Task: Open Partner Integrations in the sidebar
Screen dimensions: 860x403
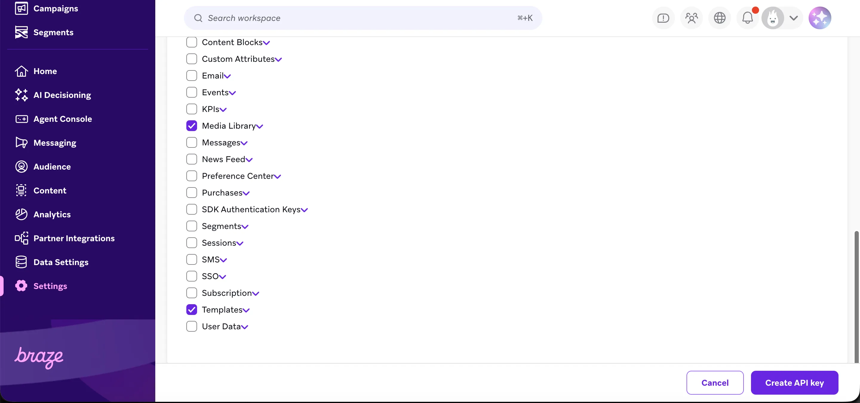Action: point(74,238)
